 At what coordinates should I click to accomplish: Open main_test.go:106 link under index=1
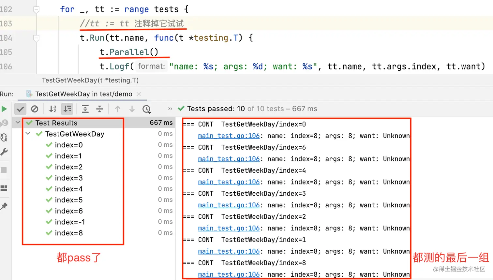pos(229,252)
